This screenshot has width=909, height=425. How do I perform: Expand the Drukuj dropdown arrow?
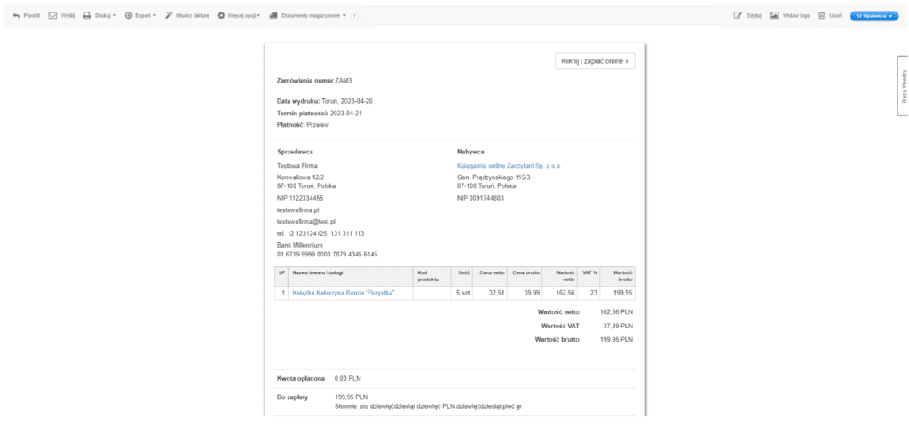[115, 16]
